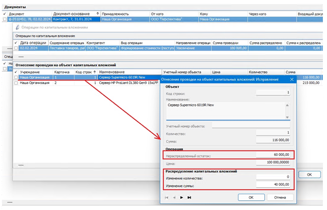Go to first record navigation arrow
327x210 pixels.
(167, 197)
